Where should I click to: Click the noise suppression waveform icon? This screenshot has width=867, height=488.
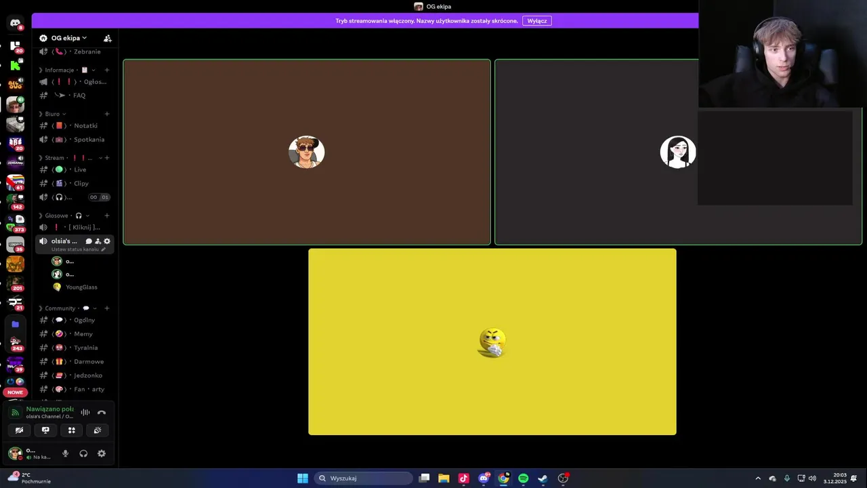(x=85, y=412)
